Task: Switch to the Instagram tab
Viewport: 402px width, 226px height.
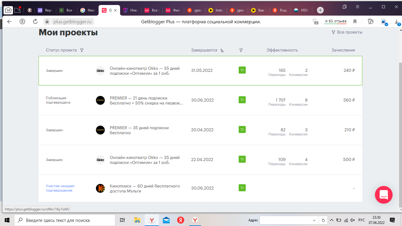Action: coord(216,10)
